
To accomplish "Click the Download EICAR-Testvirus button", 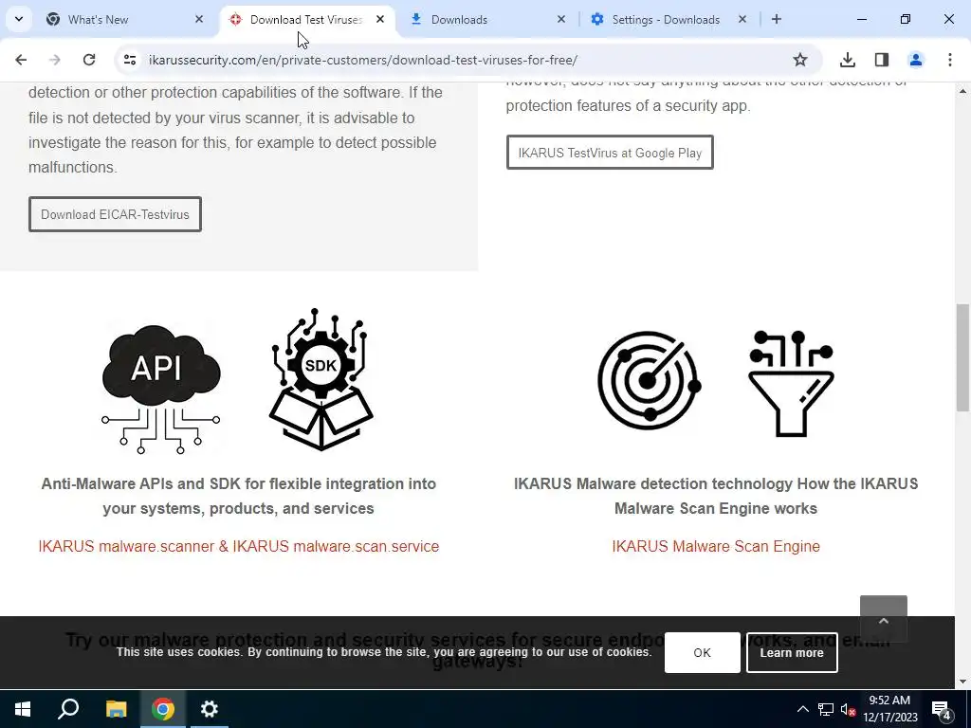I will coord(115,214).
